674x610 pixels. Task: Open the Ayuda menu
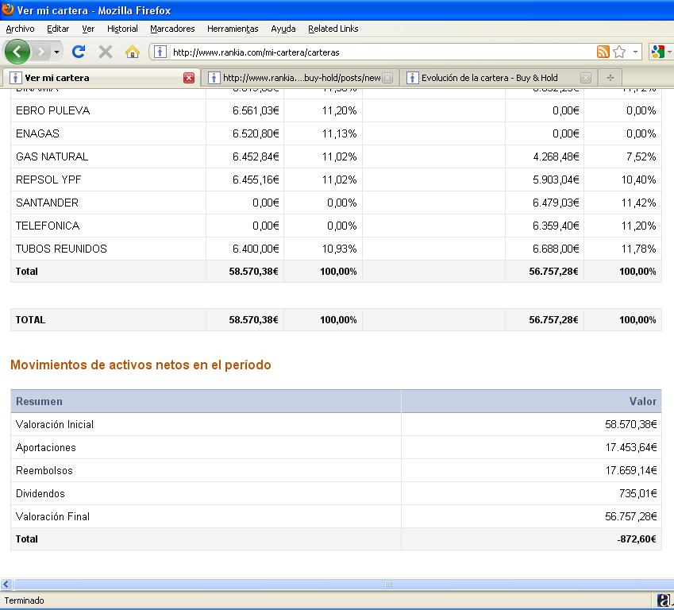point(283,29)
